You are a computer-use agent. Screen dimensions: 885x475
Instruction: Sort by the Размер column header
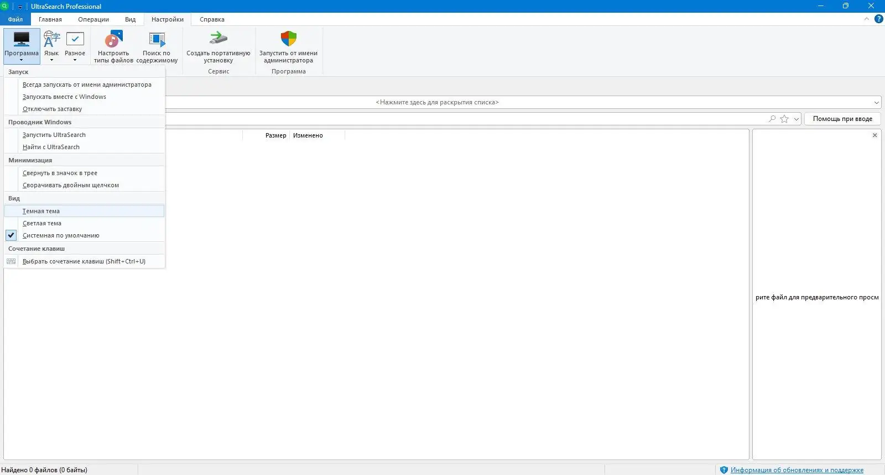276,135
